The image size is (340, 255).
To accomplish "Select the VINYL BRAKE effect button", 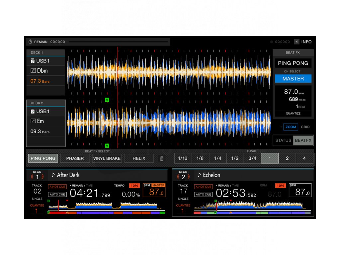I will click(x=107, y=158).
